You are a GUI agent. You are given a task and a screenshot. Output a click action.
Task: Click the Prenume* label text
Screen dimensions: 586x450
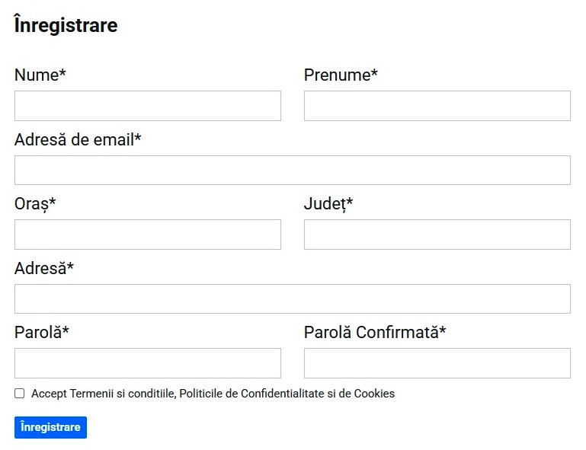tap(341, 75)
